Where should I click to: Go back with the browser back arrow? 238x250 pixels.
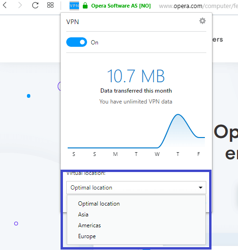click(5, 5)
